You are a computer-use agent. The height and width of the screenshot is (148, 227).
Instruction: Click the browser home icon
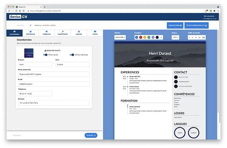click(20, 11)
